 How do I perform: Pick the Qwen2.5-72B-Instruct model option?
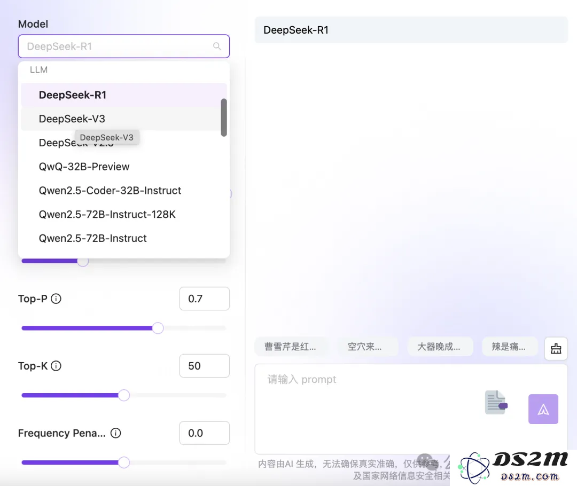pos(123,238)
